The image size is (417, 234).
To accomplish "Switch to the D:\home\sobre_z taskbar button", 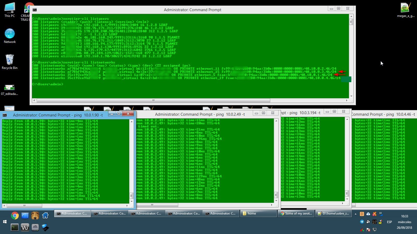I will tap(333, 213).
